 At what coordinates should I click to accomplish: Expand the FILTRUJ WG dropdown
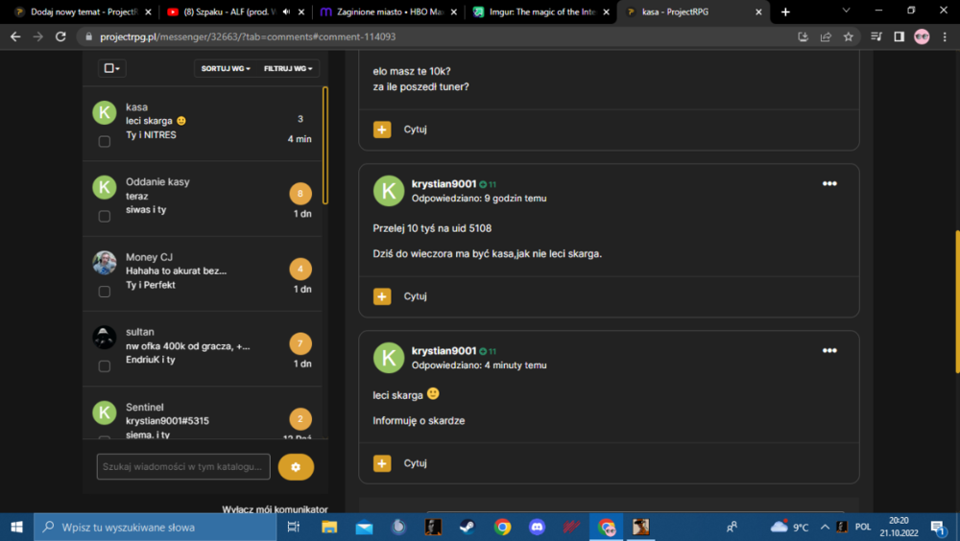288,68
